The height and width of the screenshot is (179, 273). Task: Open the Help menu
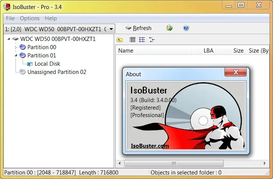pyautogui.click(x=51, y=18)
